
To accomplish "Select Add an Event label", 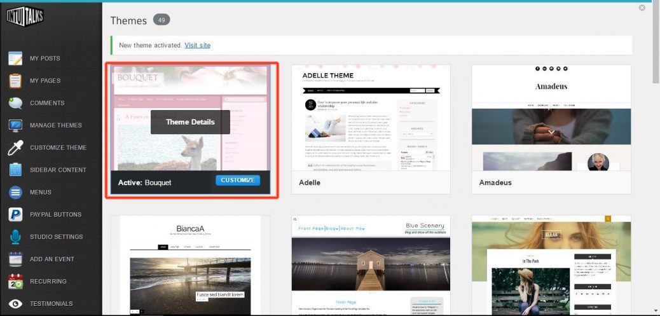I will point(52,259).
